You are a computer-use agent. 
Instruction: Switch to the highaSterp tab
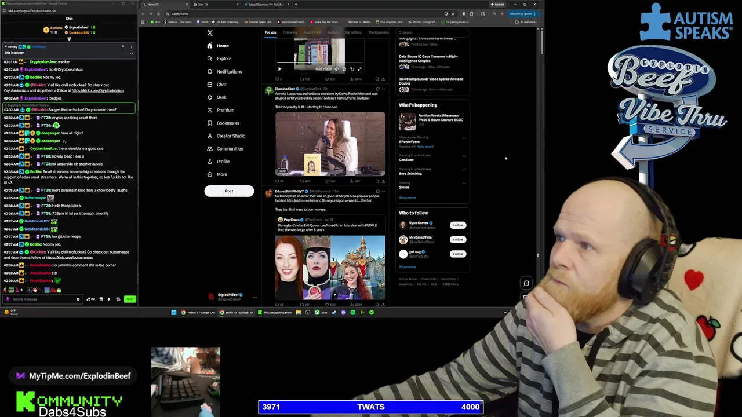point(352,32)
